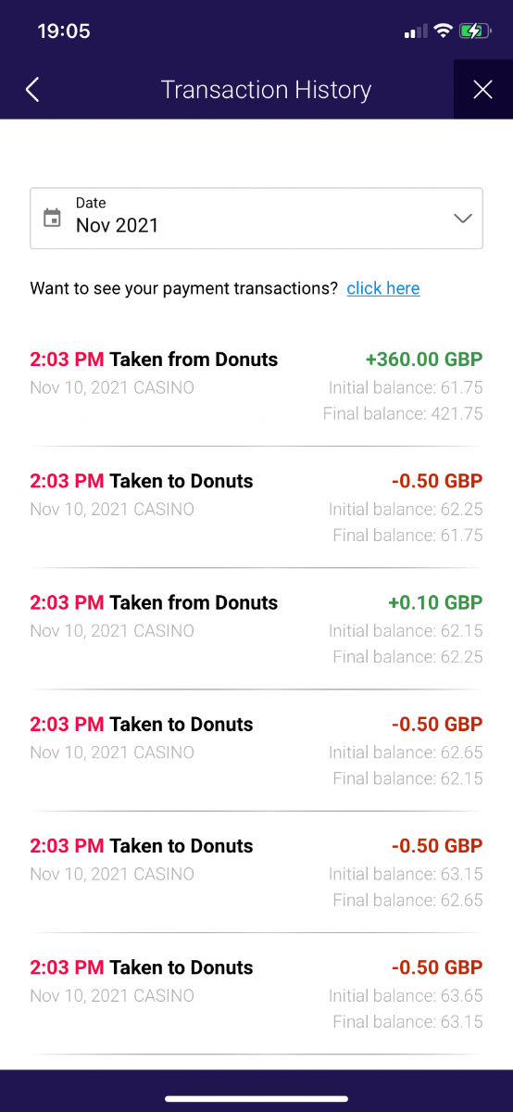Select transaction with final balance 63.15

tap(256, 993)
